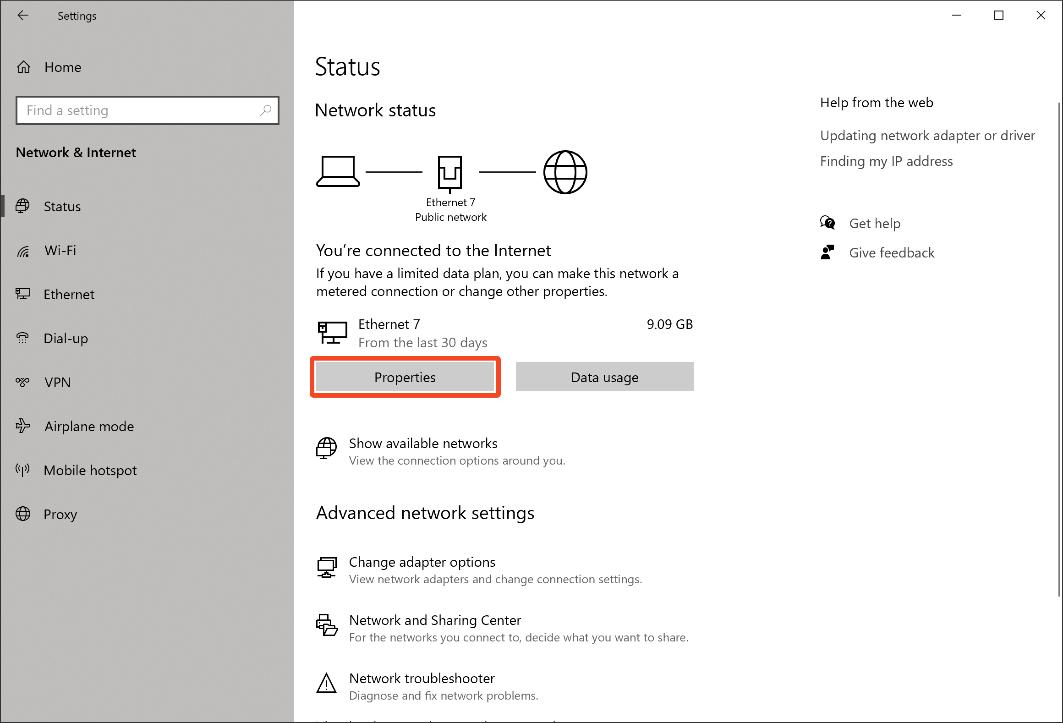Screen dimensions: 1063x723
Task: Click the Find a setting search field
Action: click(x=147, y=110)
